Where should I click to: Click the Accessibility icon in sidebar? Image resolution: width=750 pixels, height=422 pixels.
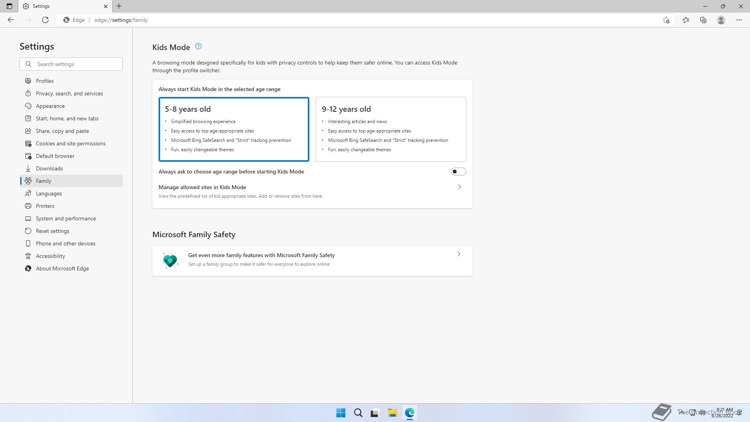28,256
